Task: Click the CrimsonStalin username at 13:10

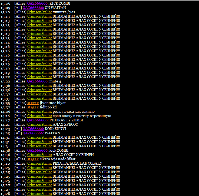Action: click(39, 12)
